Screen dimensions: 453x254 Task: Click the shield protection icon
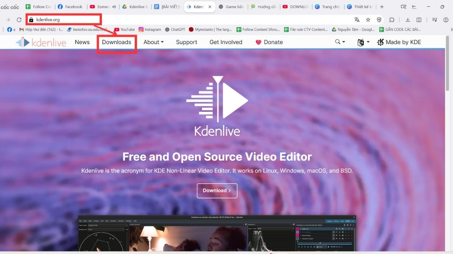(x=379, y=20)
